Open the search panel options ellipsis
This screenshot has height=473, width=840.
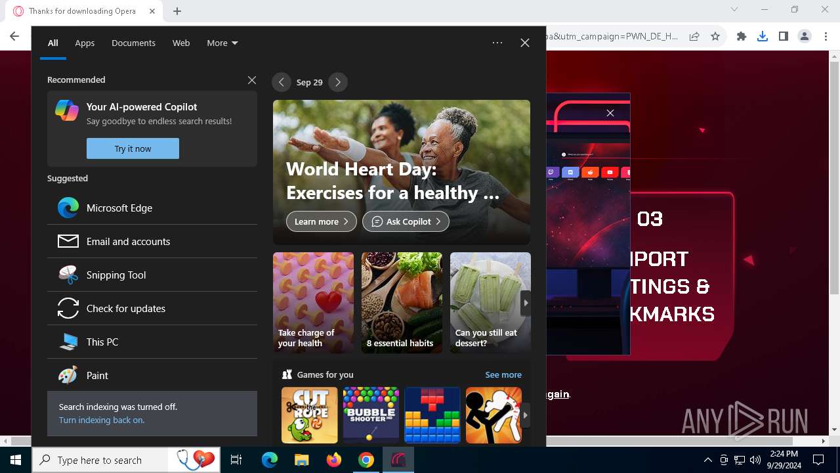(497, 43)
